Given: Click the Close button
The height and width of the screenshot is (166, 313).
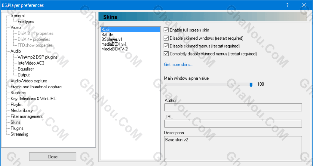Looking at the screenshot, I should pyautogui.click(x=53, y=157).
